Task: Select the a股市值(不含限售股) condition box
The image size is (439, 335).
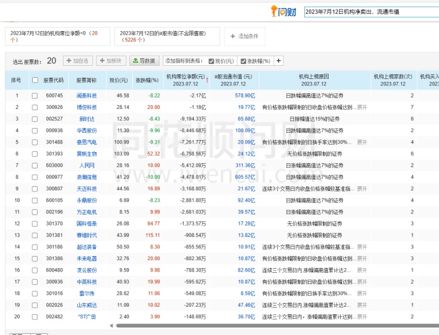Action: tap(167, 36)
